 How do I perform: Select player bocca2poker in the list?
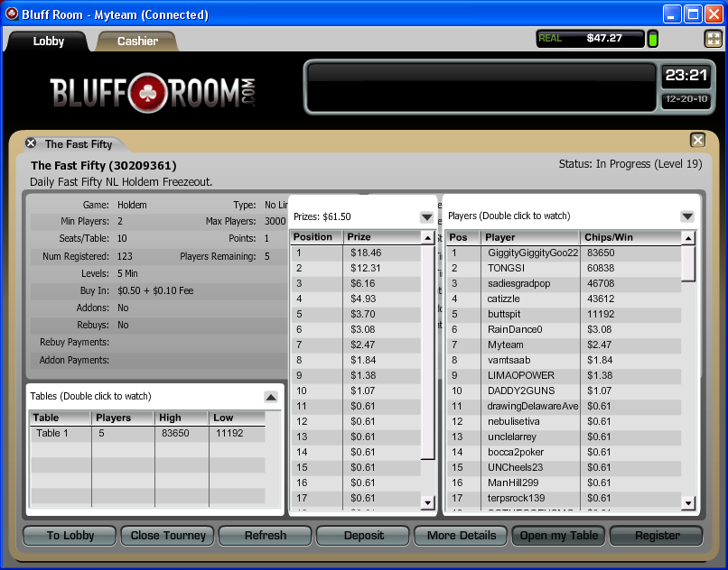click(564, 452)
